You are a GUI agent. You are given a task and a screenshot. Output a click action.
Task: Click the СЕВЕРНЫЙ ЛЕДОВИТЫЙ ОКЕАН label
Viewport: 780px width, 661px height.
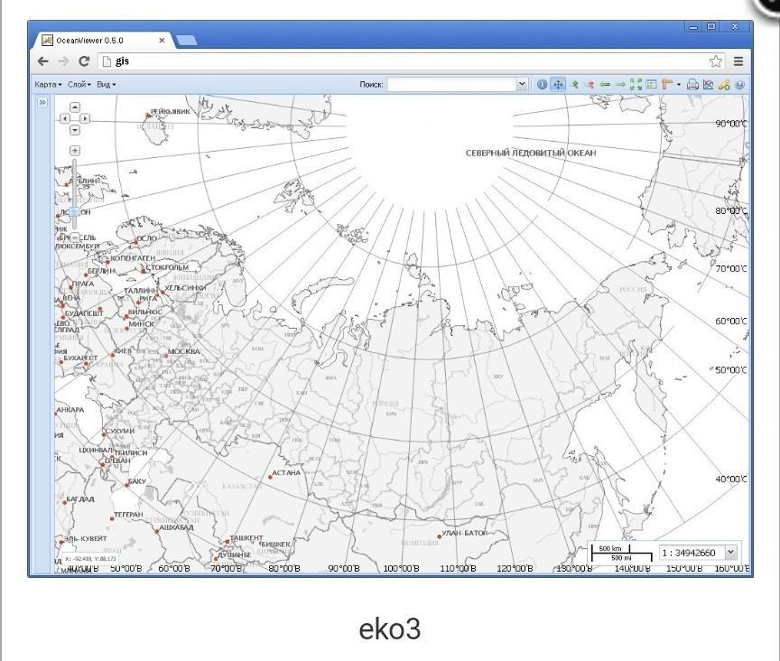pos(530,153)
